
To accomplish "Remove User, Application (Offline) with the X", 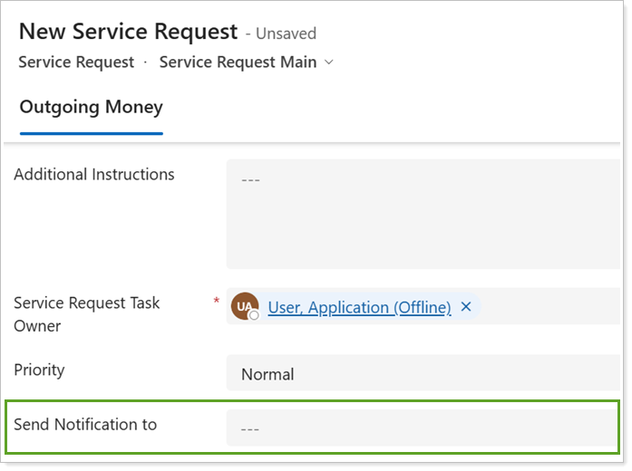I will click(x=466, y=307).
